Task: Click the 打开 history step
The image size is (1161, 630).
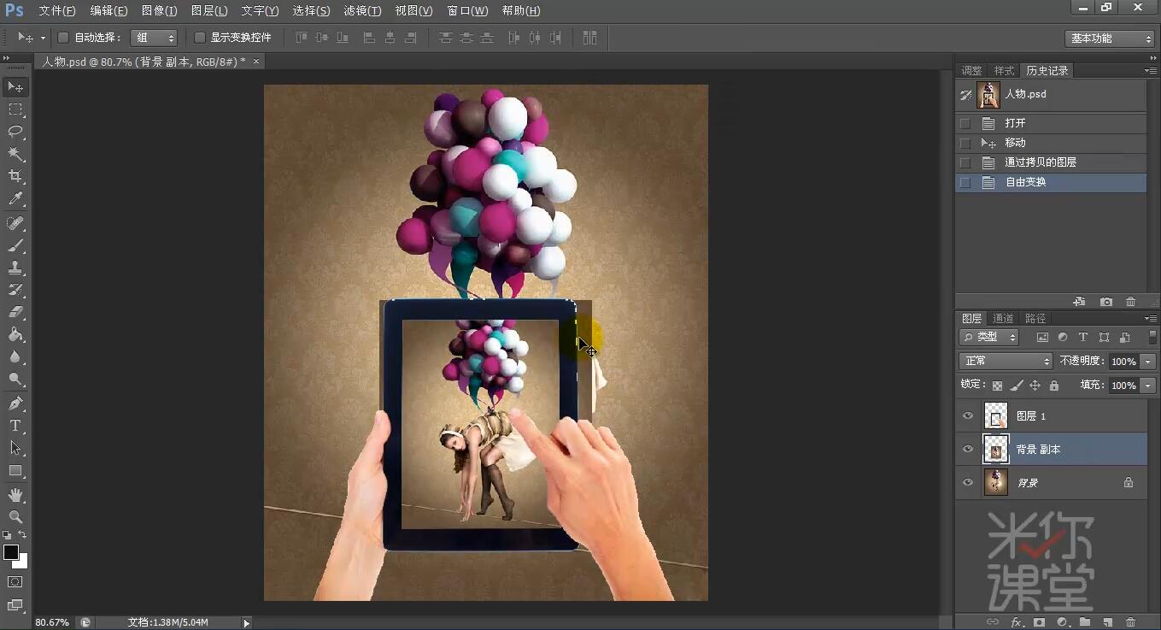Action: [1015, 123]
